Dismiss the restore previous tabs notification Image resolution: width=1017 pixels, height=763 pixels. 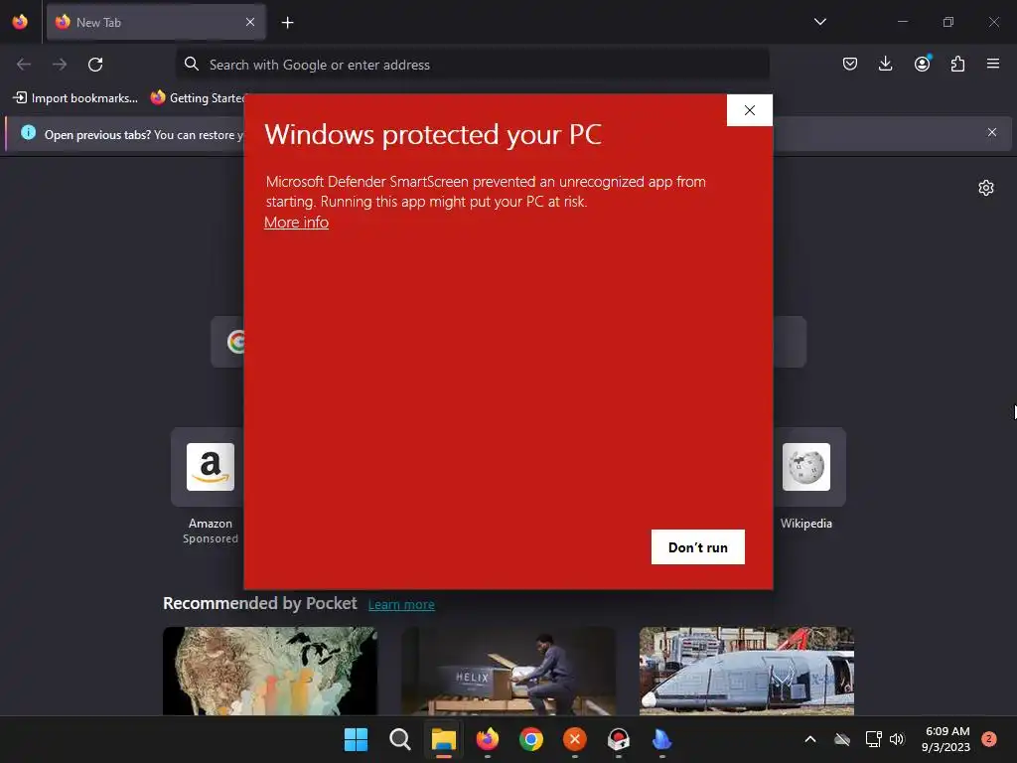(x=992, y=132)
